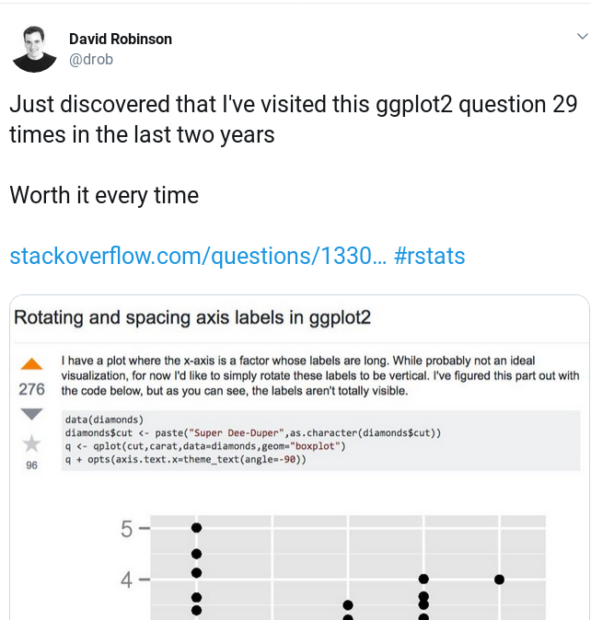Click the y-axis label 4 on the plot
This screenshot has height=620, width=591.
tap(127, 580)
